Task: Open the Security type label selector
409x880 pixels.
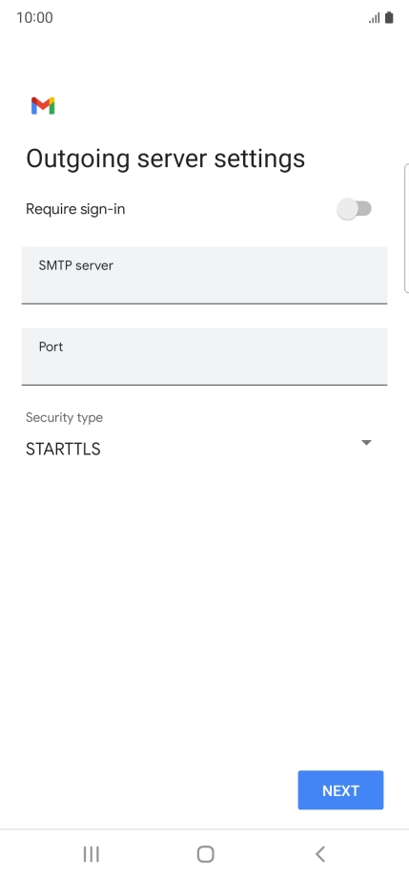Action: pos(65,417)
